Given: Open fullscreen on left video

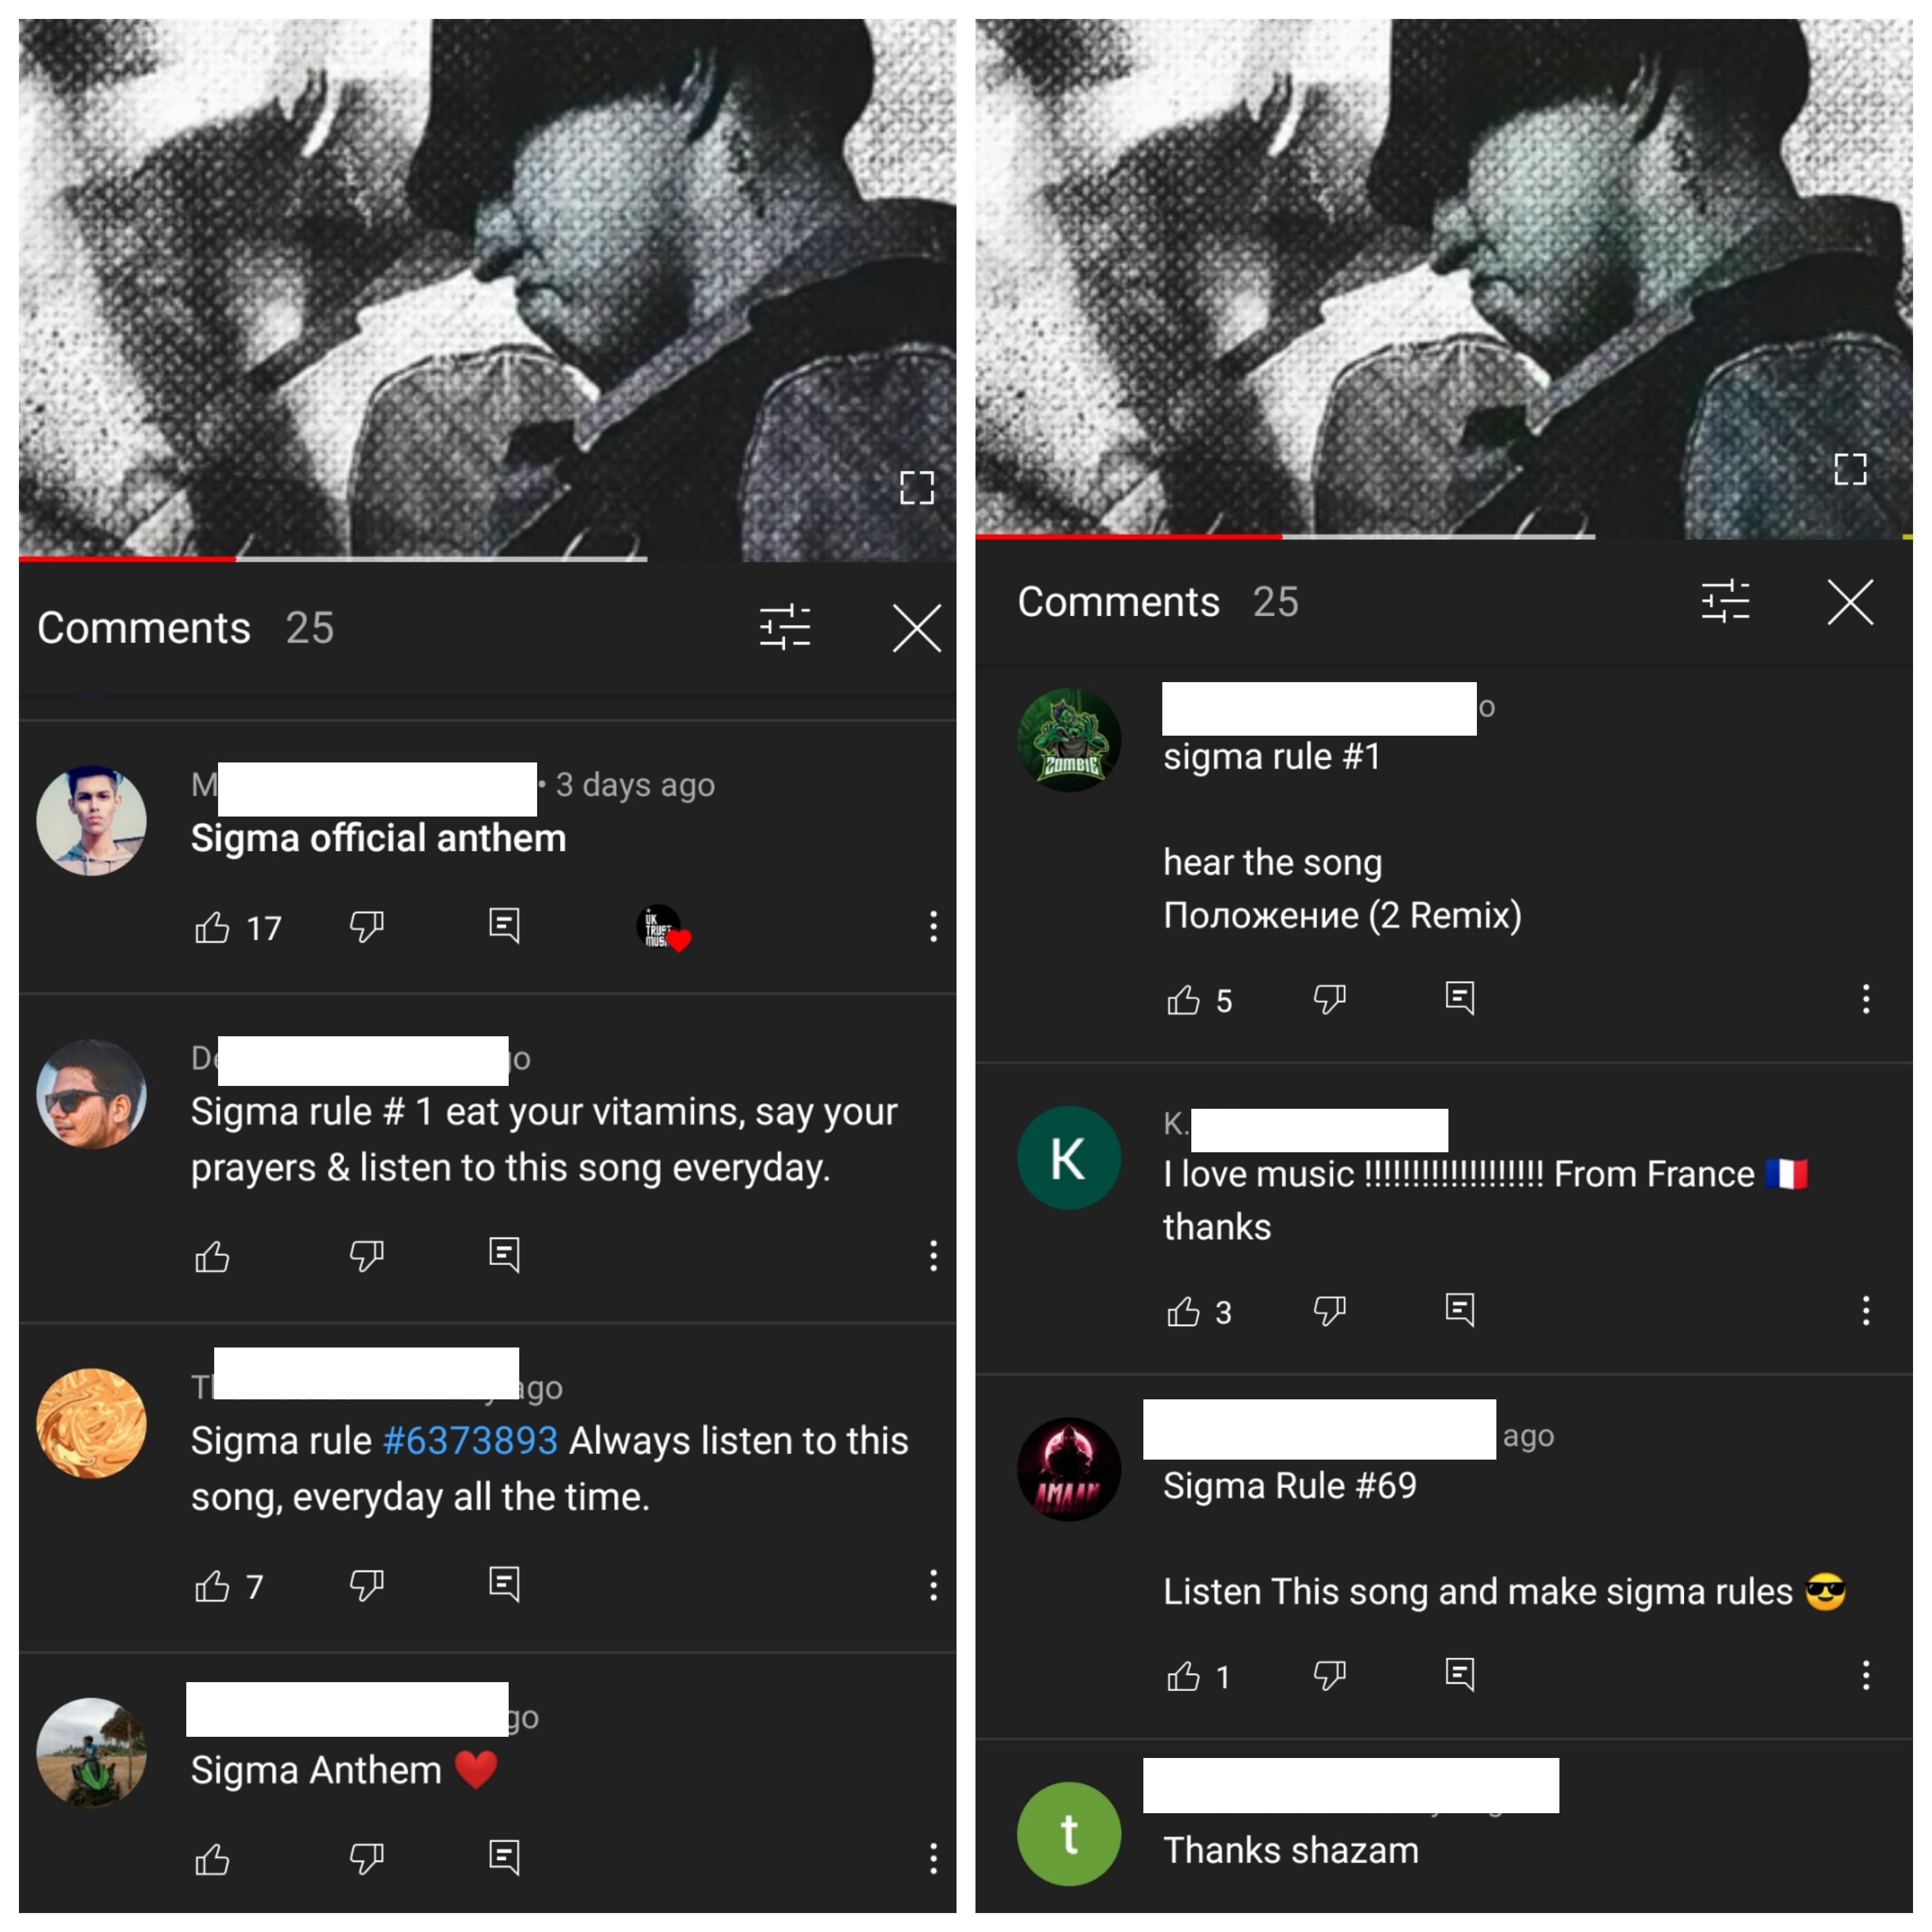Looking at the screenshot, I should coord(916,488).
